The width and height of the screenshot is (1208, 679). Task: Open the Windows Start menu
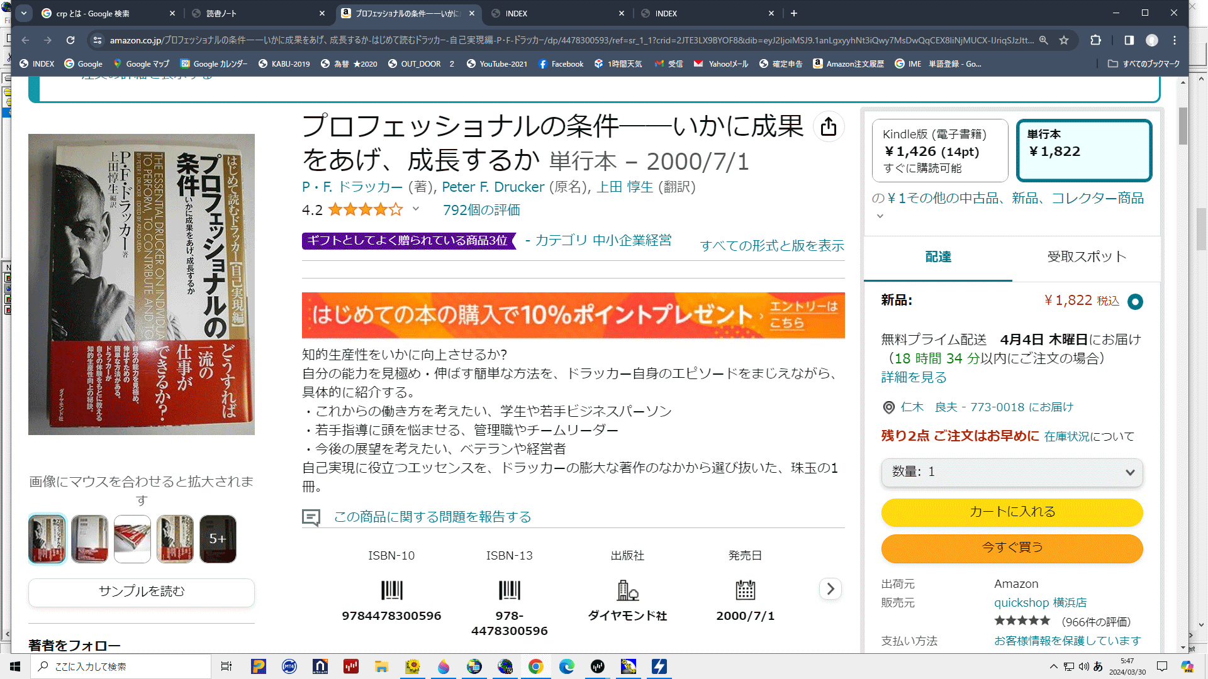pos(15,666)
